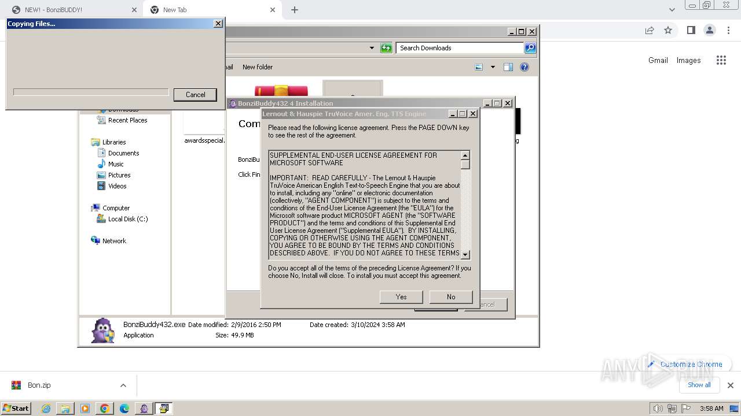Image resolution: width=741 pixels, height=416 pixels.
Task: Open Windows Media Player from taskbar
Action: coord(85,408)
